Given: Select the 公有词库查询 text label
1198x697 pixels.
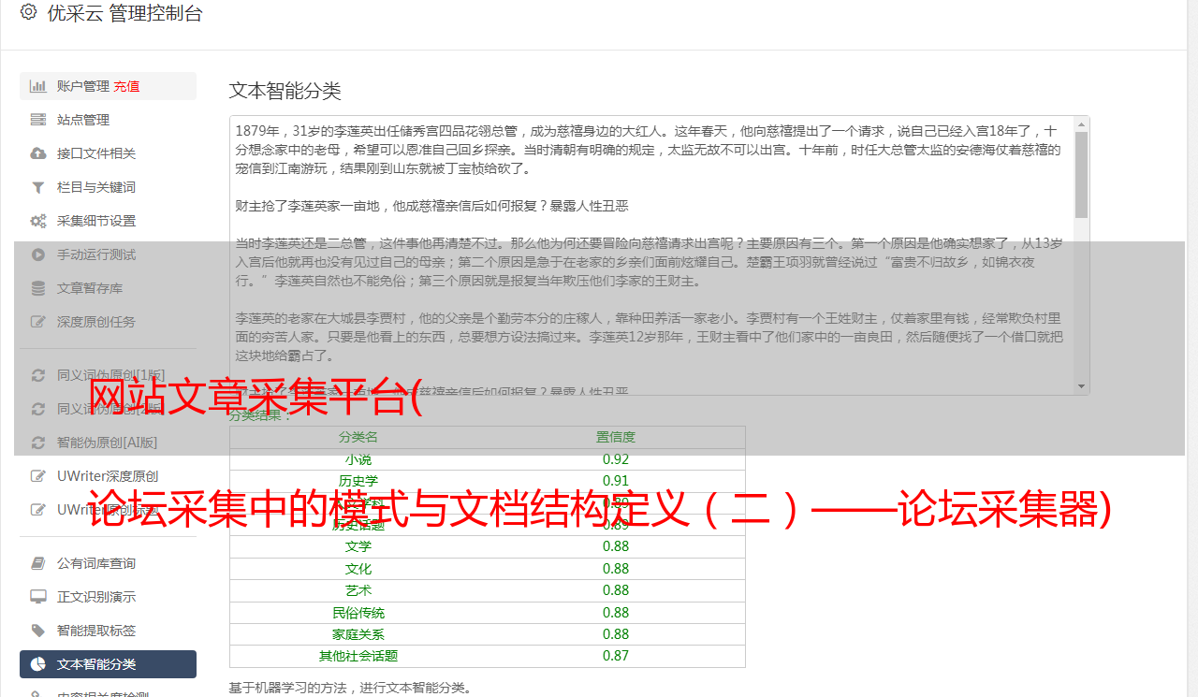Looking at the screenshot, I should (96, 563).
